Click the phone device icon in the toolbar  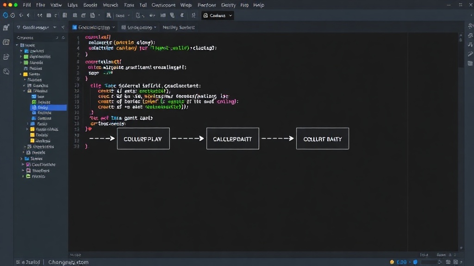138,15
